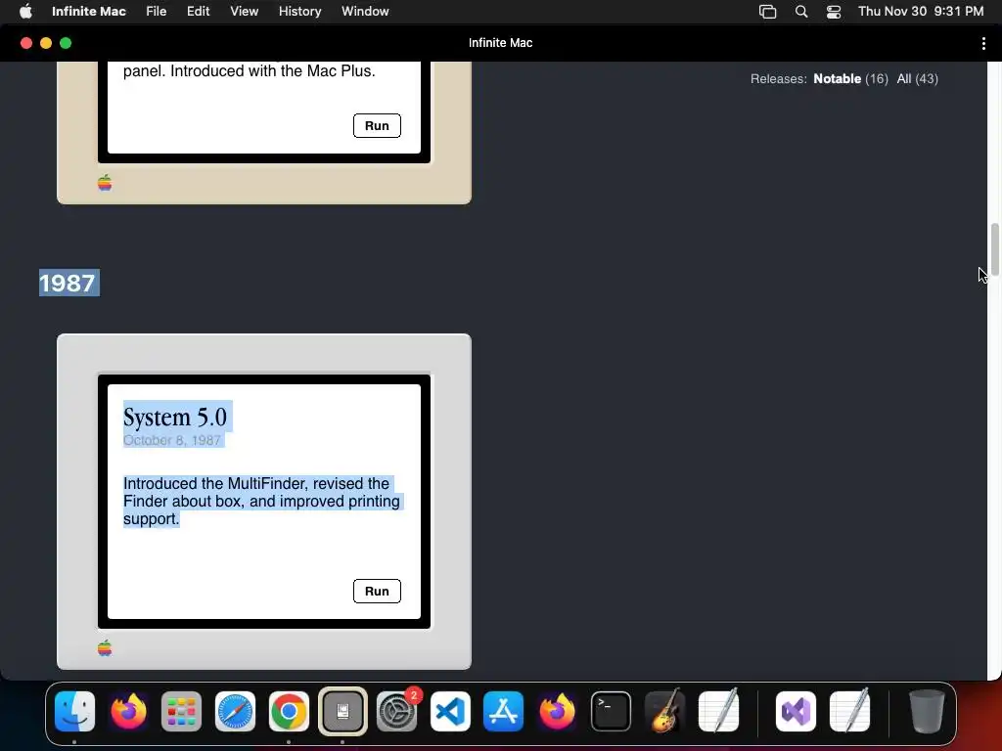1002x751 pixels.
Task: Click the page's vertical scrollbar thumb
Action: click(994, 247)
